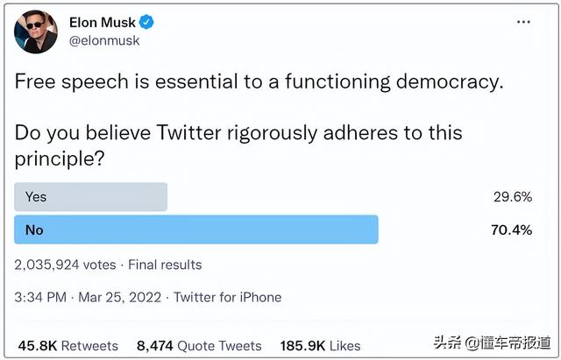
Task: Click the "Twitter for iPhone" source link
Action: click(x=227, y=297)
